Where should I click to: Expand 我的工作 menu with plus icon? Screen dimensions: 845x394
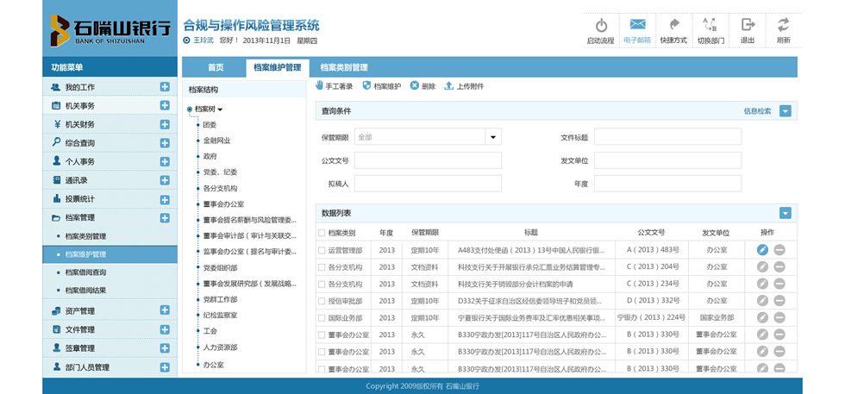pos(164,86)
